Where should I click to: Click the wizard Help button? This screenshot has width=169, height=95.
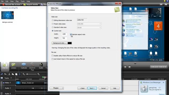(x=115, y=88)
